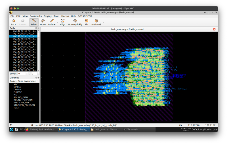Select the Pin tool
The image size is (227, 144).
[x=86, y=22]
